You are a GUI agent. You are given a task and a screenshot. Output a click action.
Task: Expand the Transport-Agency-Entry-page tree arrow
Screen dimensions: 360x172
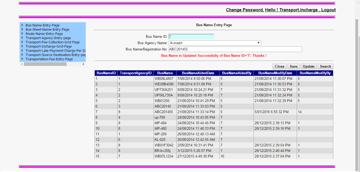click(x=22, y=38)
